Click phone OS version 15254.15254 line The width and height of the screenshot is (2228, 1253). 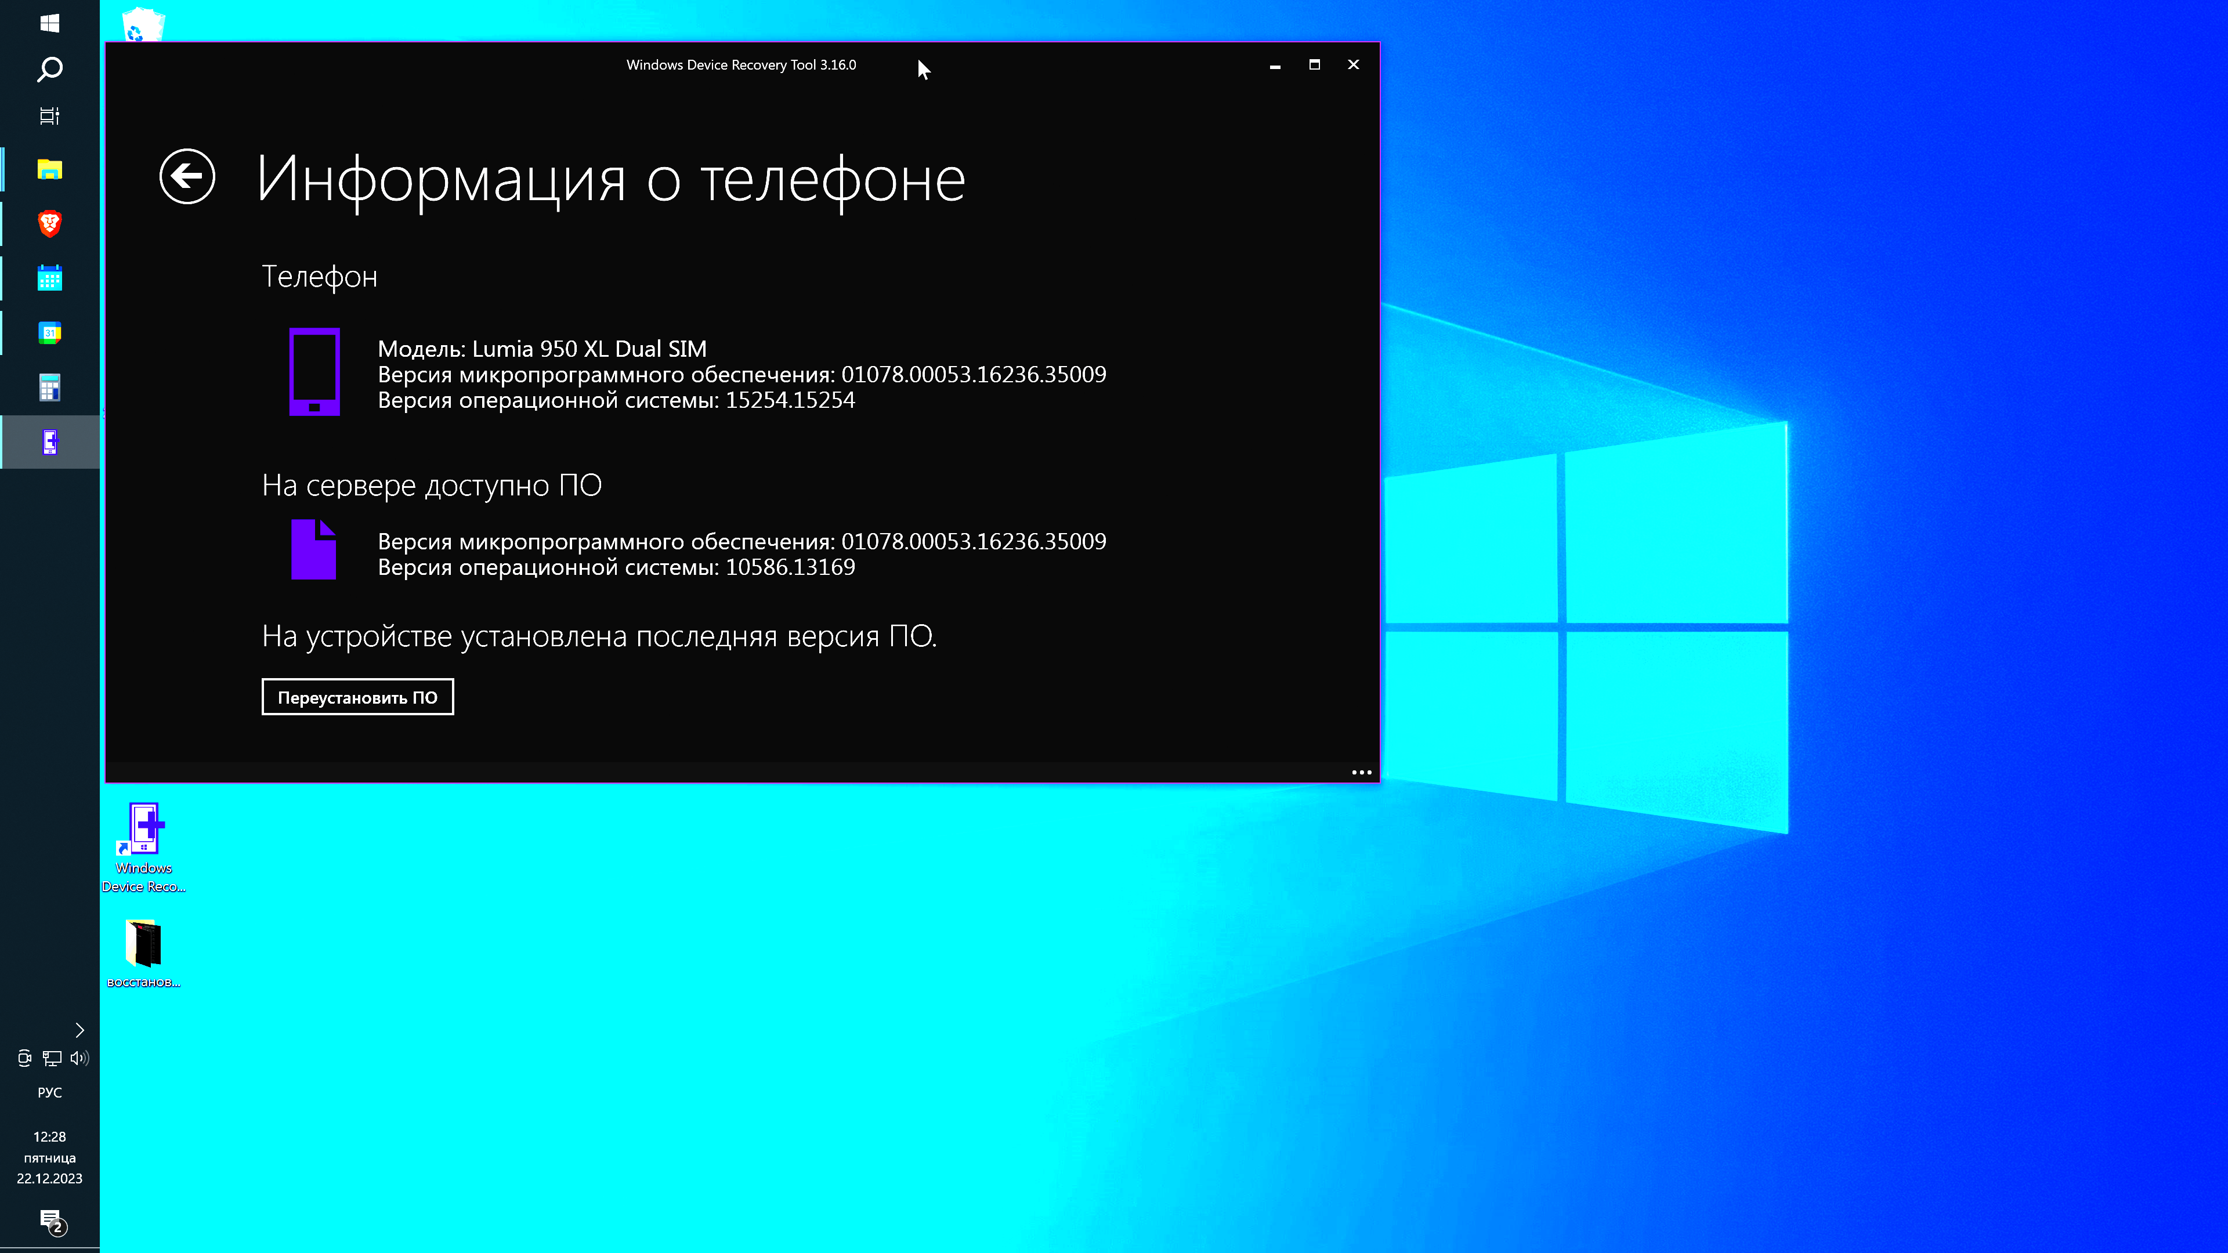tap(617, 400)
